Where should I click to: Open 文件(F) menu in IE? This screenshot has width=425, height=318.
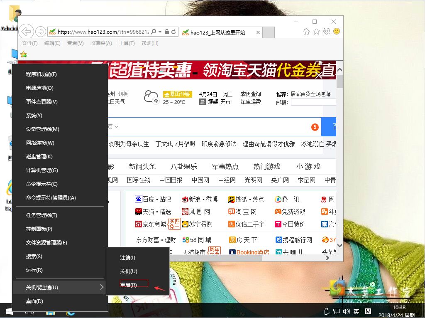[29, 43]
